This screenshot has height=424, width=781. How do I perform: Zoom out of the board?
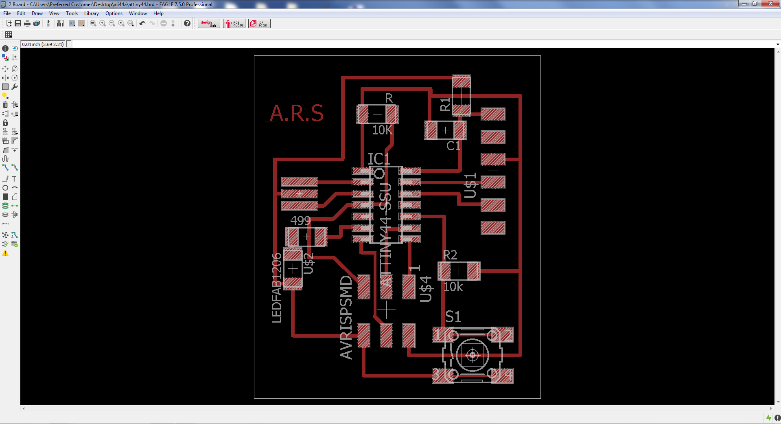click(112, 24)
